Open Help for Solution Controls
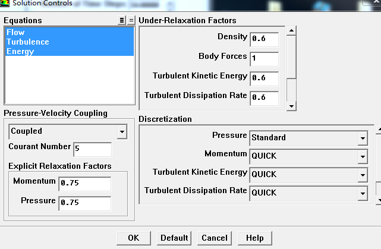The width and height of the screenshot is (381, 249). point(254,238)
